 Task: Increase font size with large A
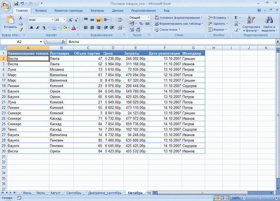pos(70,20)
